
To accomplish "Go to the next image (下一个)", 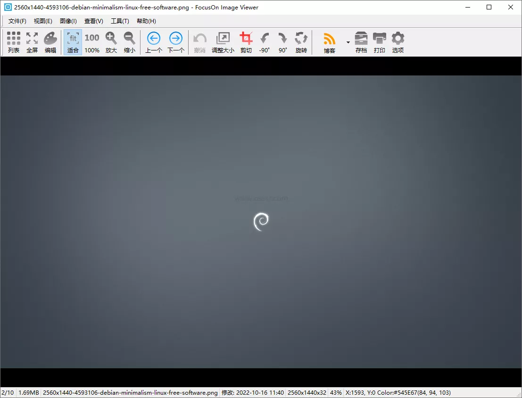I will 176,42.
